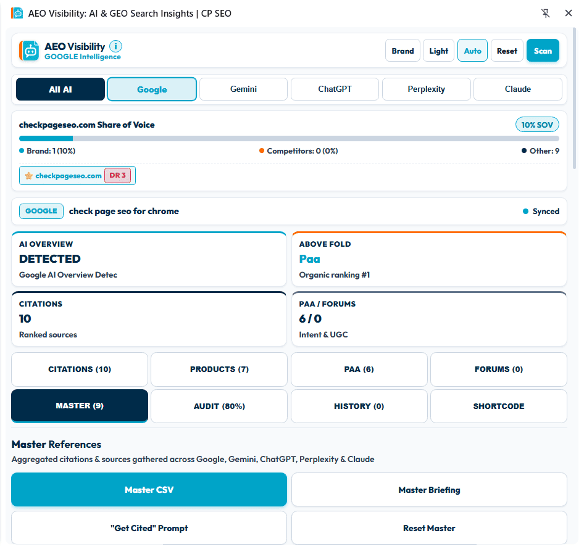Switch to the Google tab
Screen dimensions: 584x549
point(152,89)
